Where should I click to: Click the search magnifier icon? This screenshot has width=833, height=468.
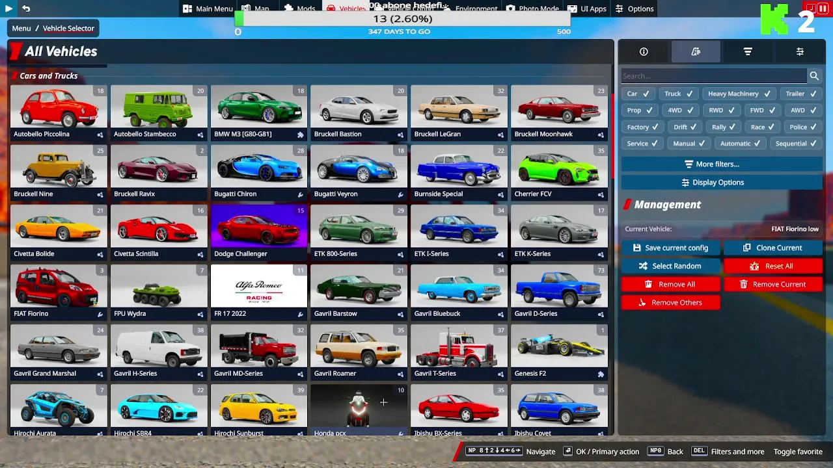pos(814,76)
